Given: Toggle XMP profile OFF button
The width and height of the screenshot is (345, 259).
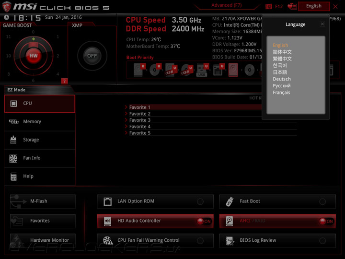Looking at the screenshot, I should click(x=92, y=56).
